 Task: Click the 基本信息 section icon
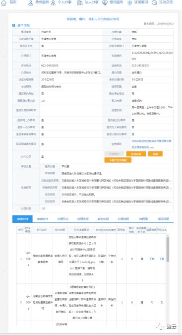click(14, 25)
